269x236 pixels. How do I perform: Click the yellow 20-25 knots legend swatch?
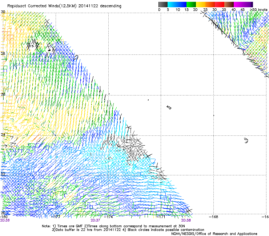(201, 4)
